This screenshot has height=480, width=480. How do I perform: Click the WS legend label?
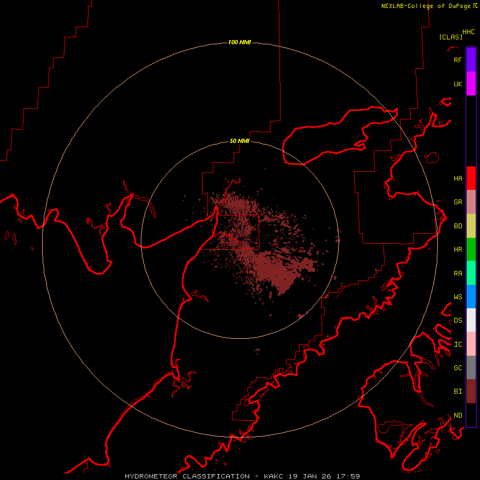coord(458,297)
